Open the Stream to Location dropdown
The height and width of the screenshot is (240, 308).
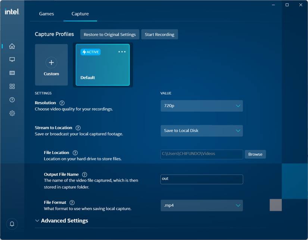coord(202,131)
